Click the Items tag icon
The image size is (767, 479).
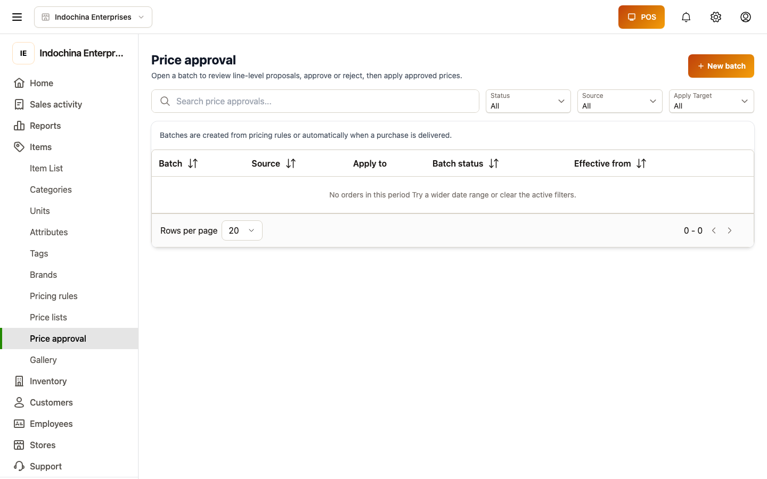[x=19, y=147]
